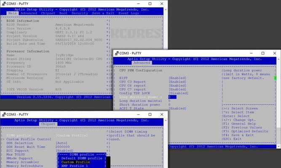Click the PuTTY icon in the top-left window title bar

coord(4,4)
